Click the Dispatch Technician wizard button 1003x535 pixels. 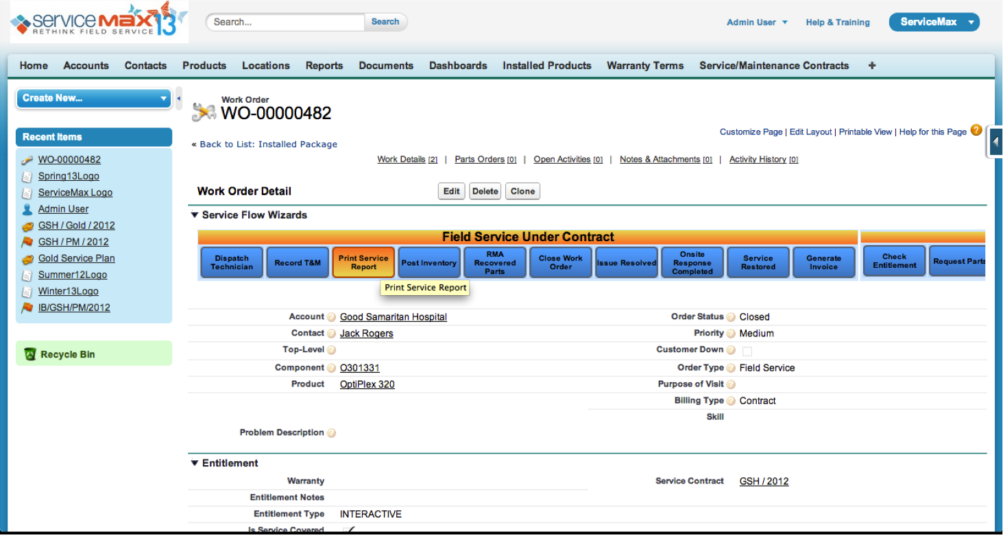(x=232, y=262)
